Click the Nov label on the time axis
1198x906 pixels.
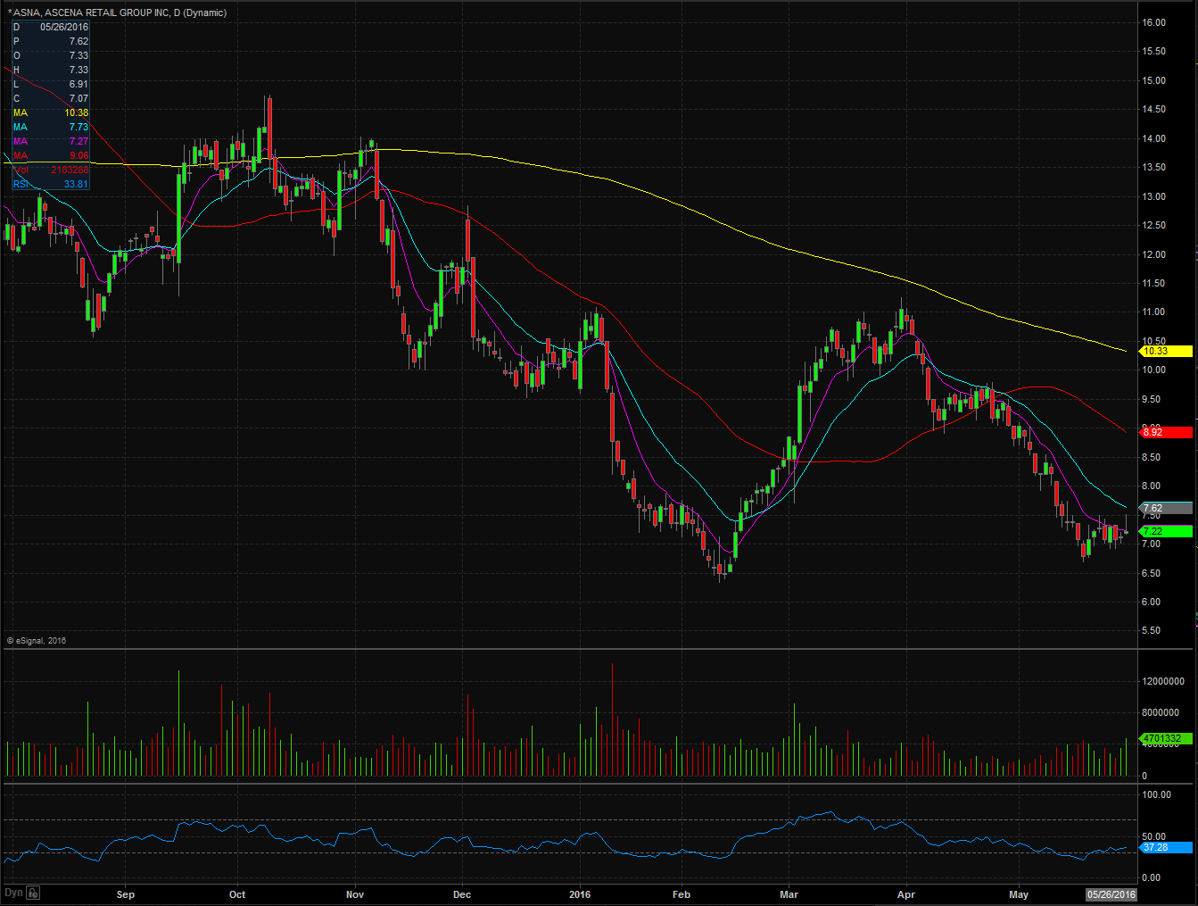click(x=355, y=894)
